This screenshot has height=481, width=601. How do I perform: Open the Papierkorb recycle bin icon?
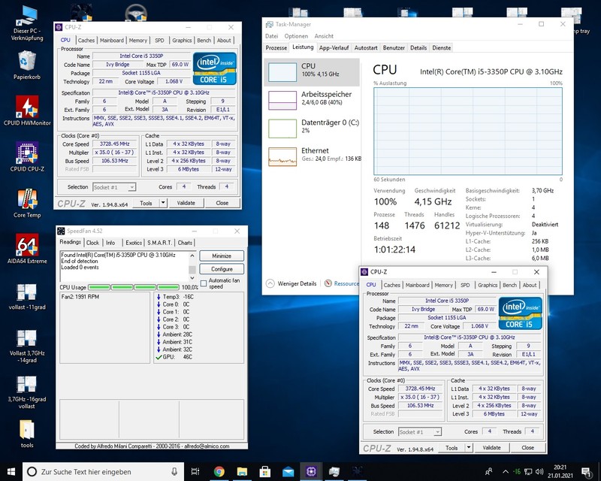[x=27, y=65]
